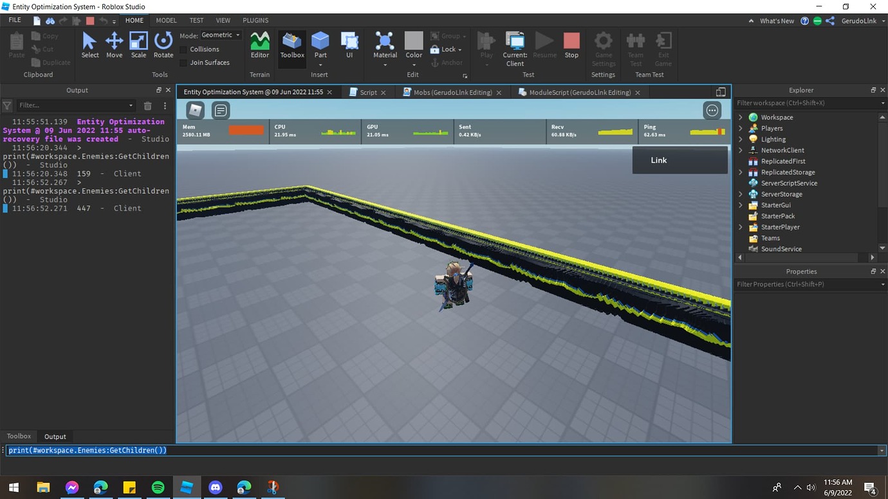The image size is (888, 499).
Task: Select the Scale tool
Action: pyautogui.click(x=138, y=45)
